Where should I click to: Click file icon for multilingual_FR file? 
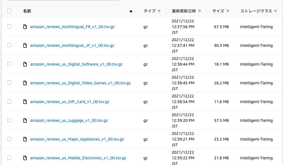click(25, 27)
